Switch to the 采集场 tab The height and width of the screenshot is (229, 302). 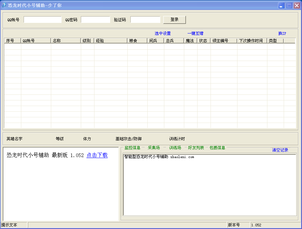pos(154,147)
